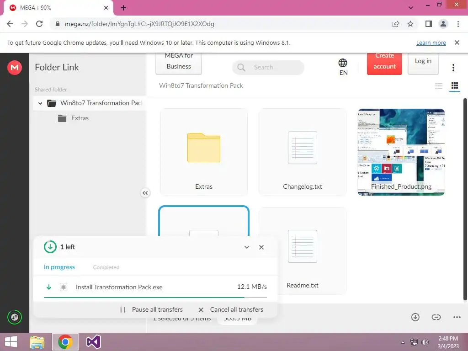Close the transfers panel

click(261, 247)
